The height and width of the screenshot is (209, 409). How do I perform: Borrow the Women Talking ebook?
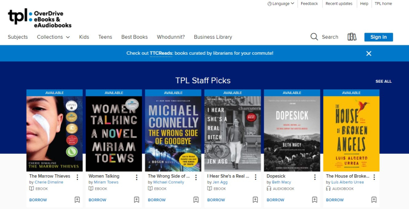tap(97, 200)
